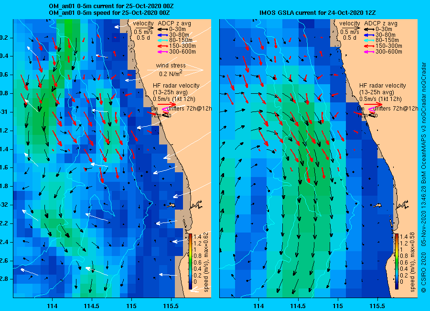Click longitude 114 under right map
Viewport: 430px width, 311px height.
tap(258, 306)
